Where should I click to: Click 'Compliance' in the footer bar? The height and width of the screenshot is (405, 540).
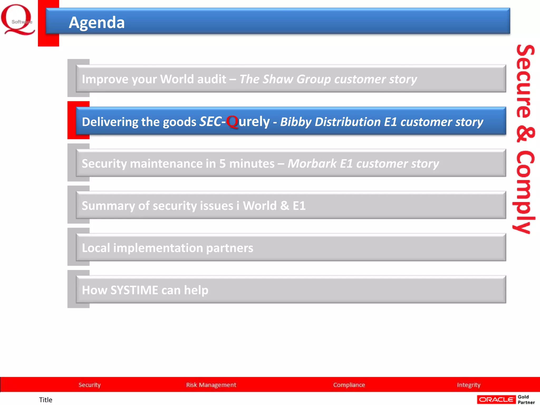click(x=349, y=385)
